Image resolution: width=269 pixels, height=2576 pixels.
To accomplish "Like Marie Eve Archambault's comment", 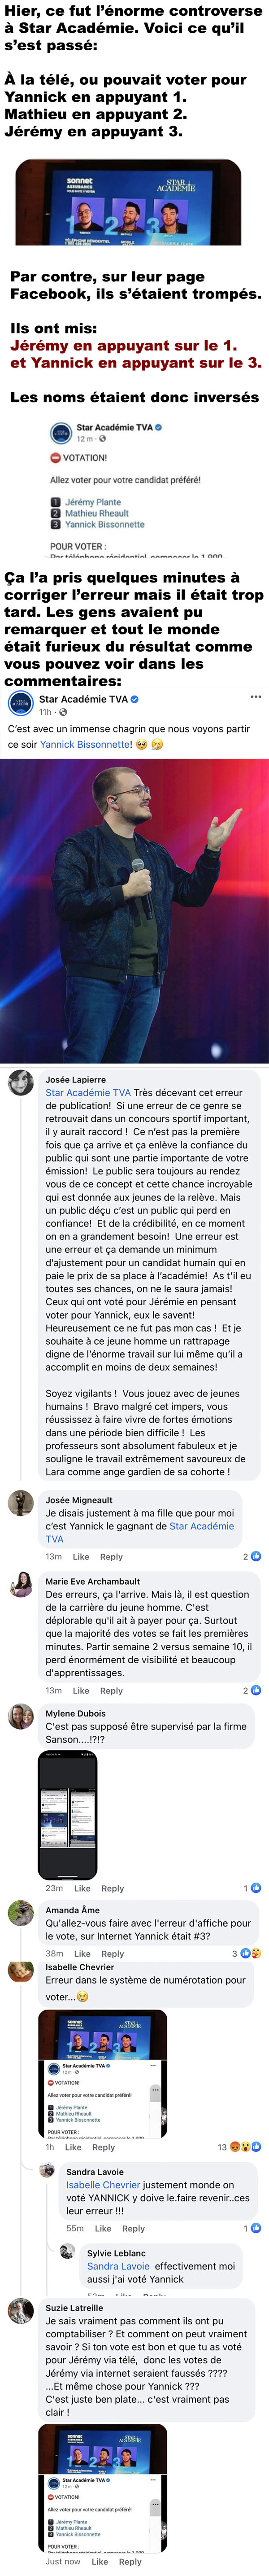I will (80, 1691).
